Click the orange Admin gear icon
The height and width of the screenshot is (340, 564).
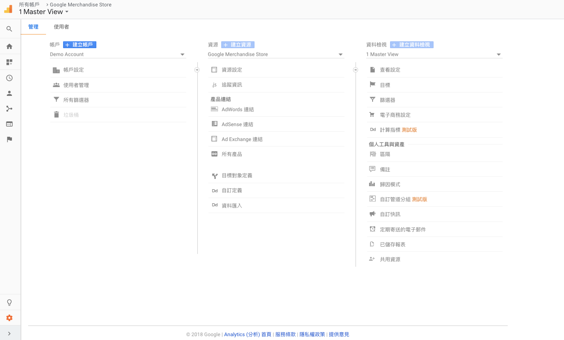pyautogui.click(x=9, y=318)
